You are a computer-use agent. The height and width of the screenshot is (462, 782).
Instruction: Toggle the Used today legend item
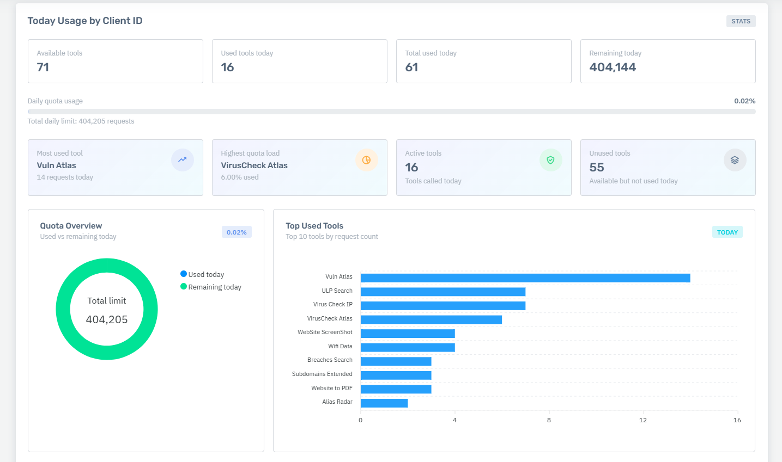(x=202, y=274)
